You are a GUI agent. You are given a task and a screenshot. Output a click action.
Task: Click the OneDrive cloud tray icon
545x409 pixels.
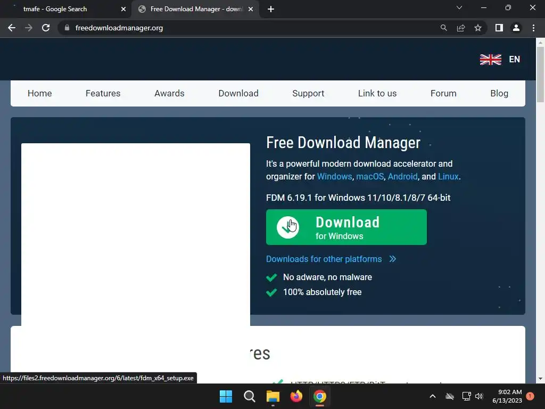(x=450, y=396)
